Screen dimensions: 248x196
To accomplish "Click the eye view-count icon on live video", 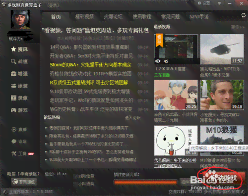I will (x=158, y=61).
